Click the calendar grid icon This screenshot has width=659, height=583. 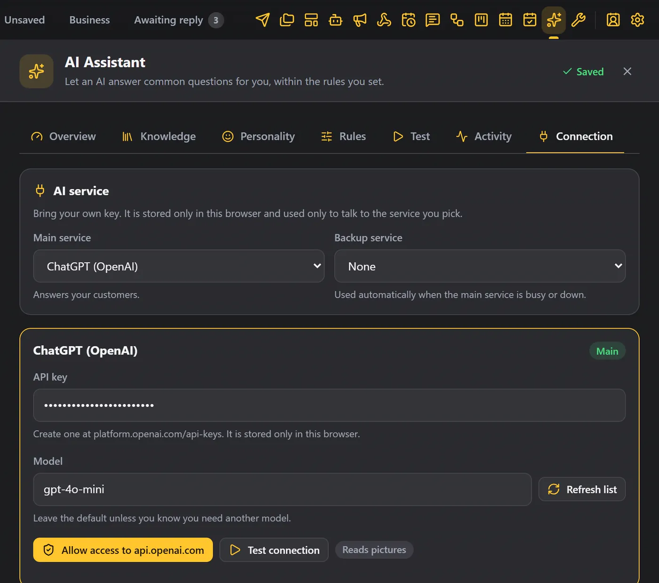[506, 20]
